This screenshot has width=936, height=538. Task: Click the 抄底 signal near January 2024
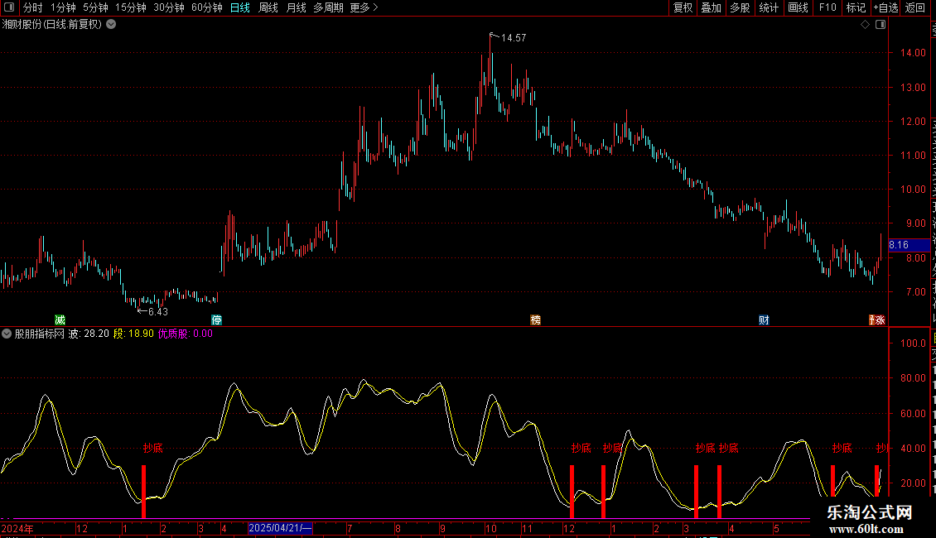click(152, 448)
